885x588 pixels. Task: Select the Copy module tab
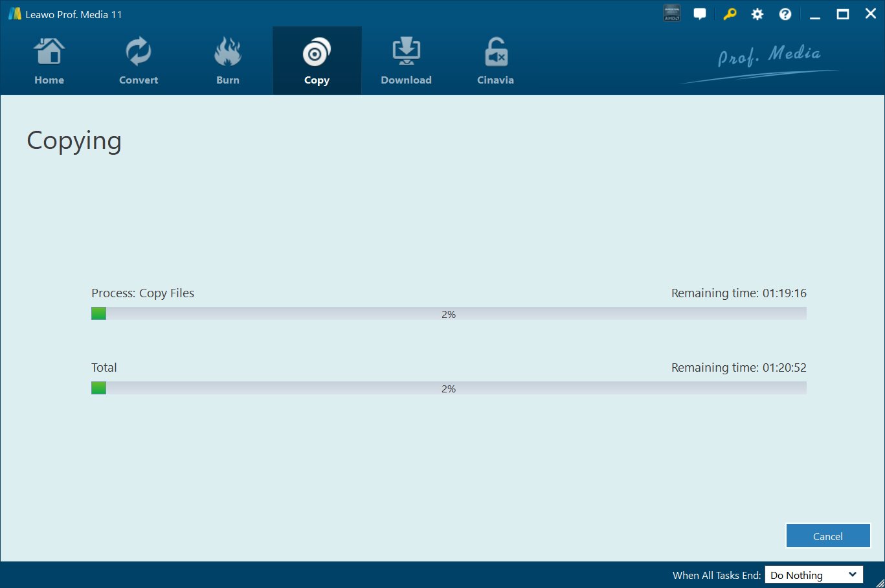(x=317, y=61)
